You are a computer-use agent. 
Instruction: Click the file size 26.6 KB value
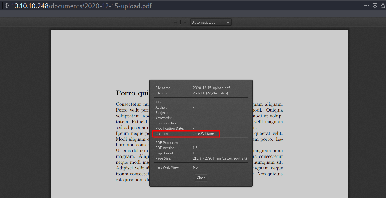point(210,93)
